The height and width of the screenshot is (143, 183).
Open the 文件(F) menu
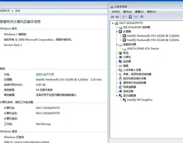click(x=116, y=12)
